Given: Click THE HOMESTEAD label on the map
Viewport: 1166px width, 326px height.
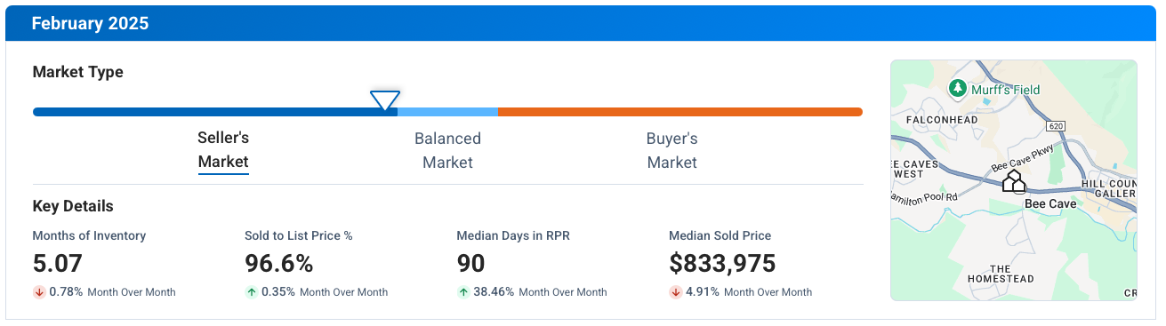Looking at the screenshot, I should coord(1001,274).
